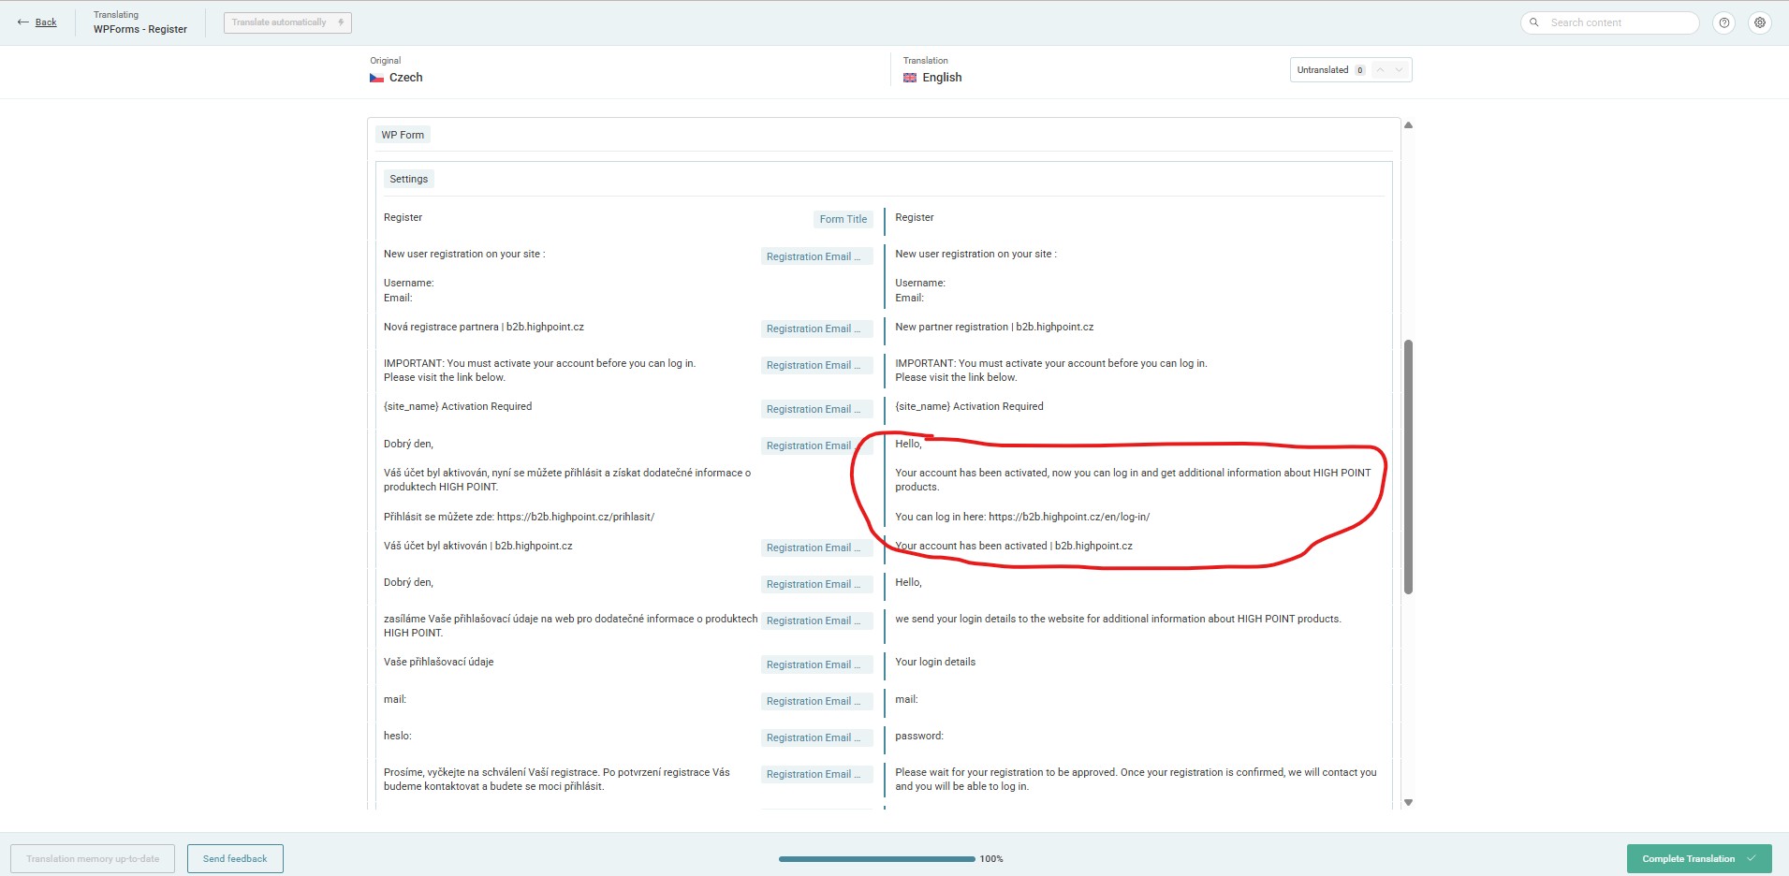Click the WP Form section tag

tap(403, 135)
